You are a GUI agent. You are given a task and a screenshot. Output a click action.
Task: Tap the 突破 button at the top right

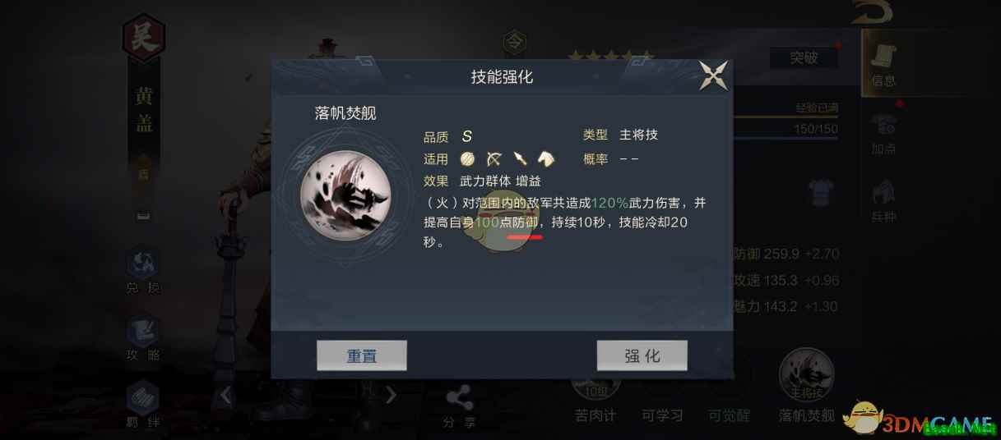(804, 58)
